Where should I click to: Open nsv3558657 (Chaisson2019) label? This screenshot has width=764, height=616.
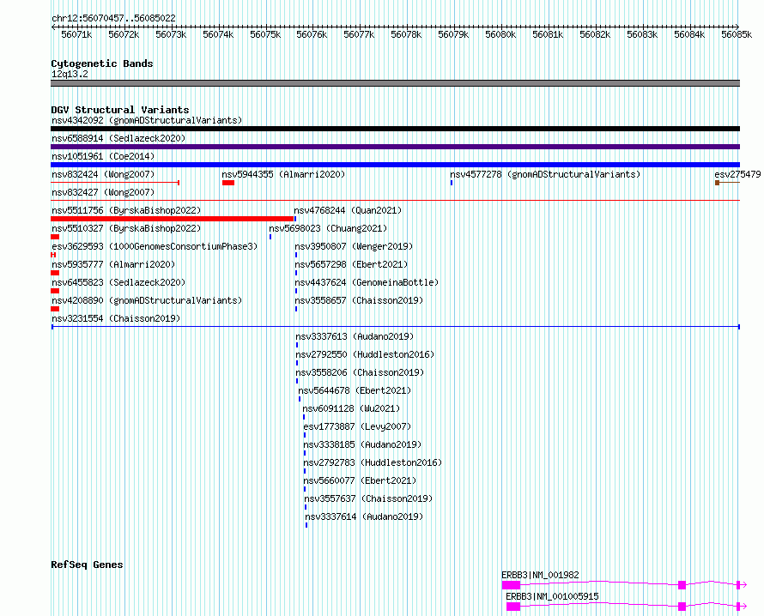tap(359, 300)
